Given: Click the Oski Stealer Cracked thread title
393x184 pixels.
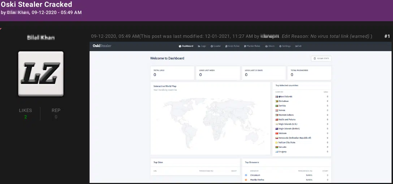Looking at the screenshot, I should (x=36, y=4).
